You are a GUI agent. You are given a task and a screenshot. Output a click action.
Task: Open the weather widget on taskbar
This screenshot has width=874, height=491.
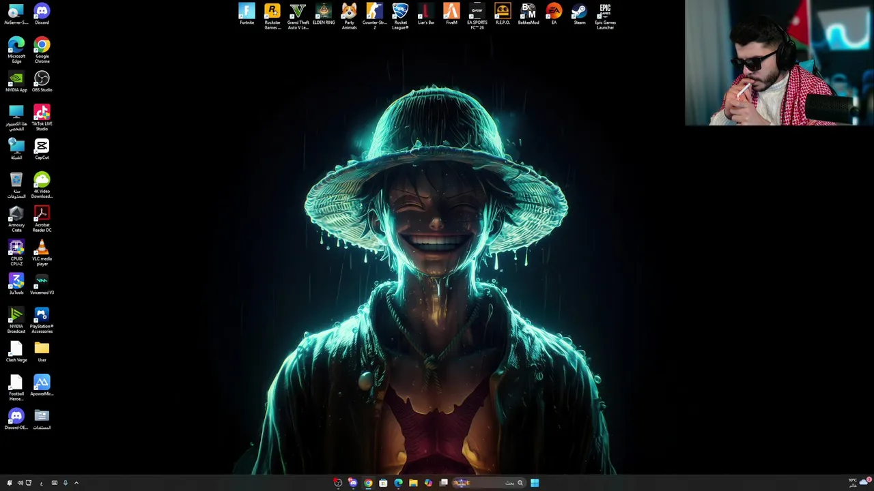(x=860, y=482)
